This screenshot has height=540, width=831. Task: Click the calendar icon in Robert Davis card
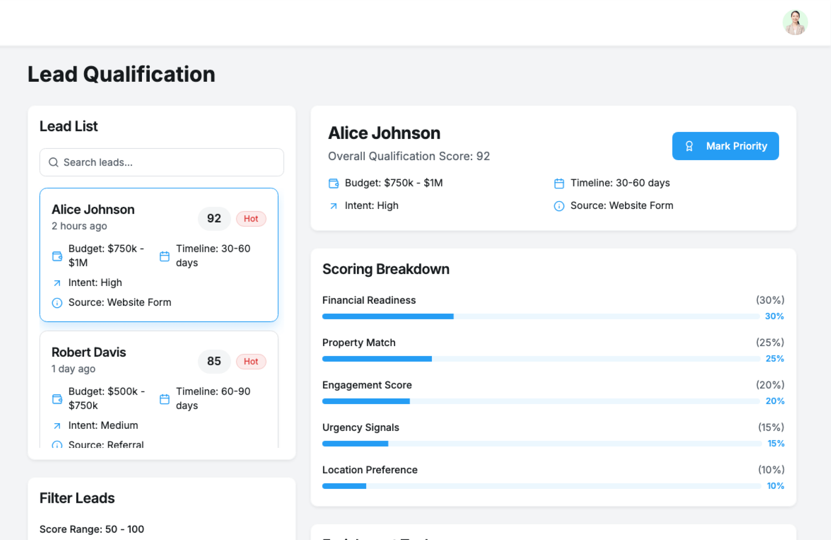pos(164,399)
